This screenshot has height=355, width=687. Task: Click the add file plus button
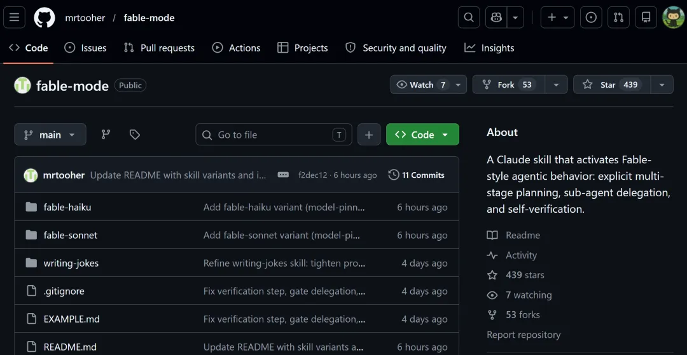point(369,135)
